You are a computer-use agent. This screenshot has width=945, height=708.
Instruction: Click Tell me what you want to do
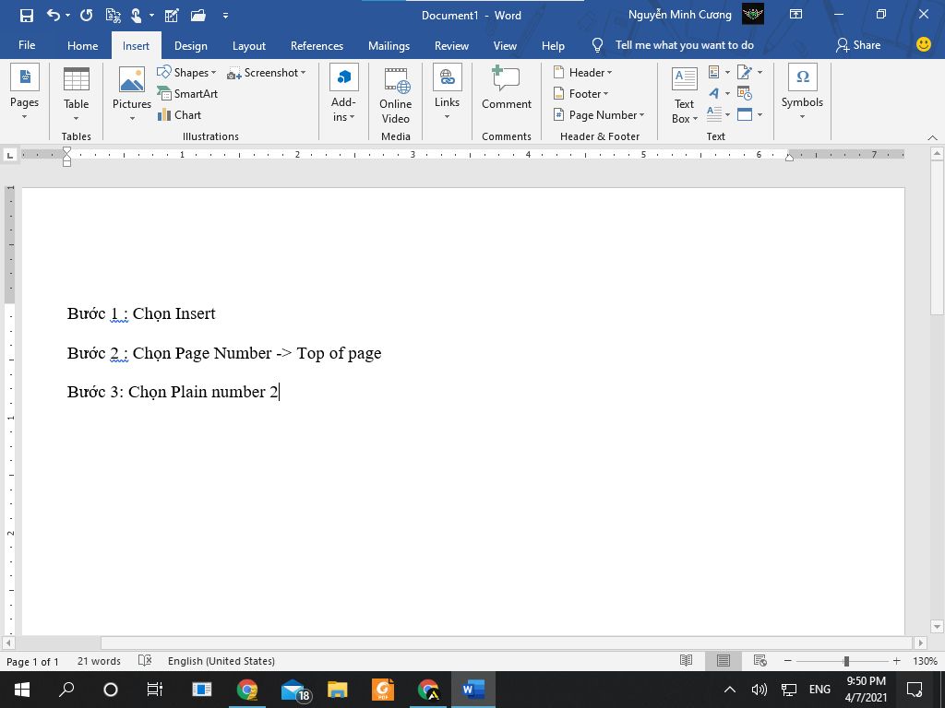[x=684, y=45]
